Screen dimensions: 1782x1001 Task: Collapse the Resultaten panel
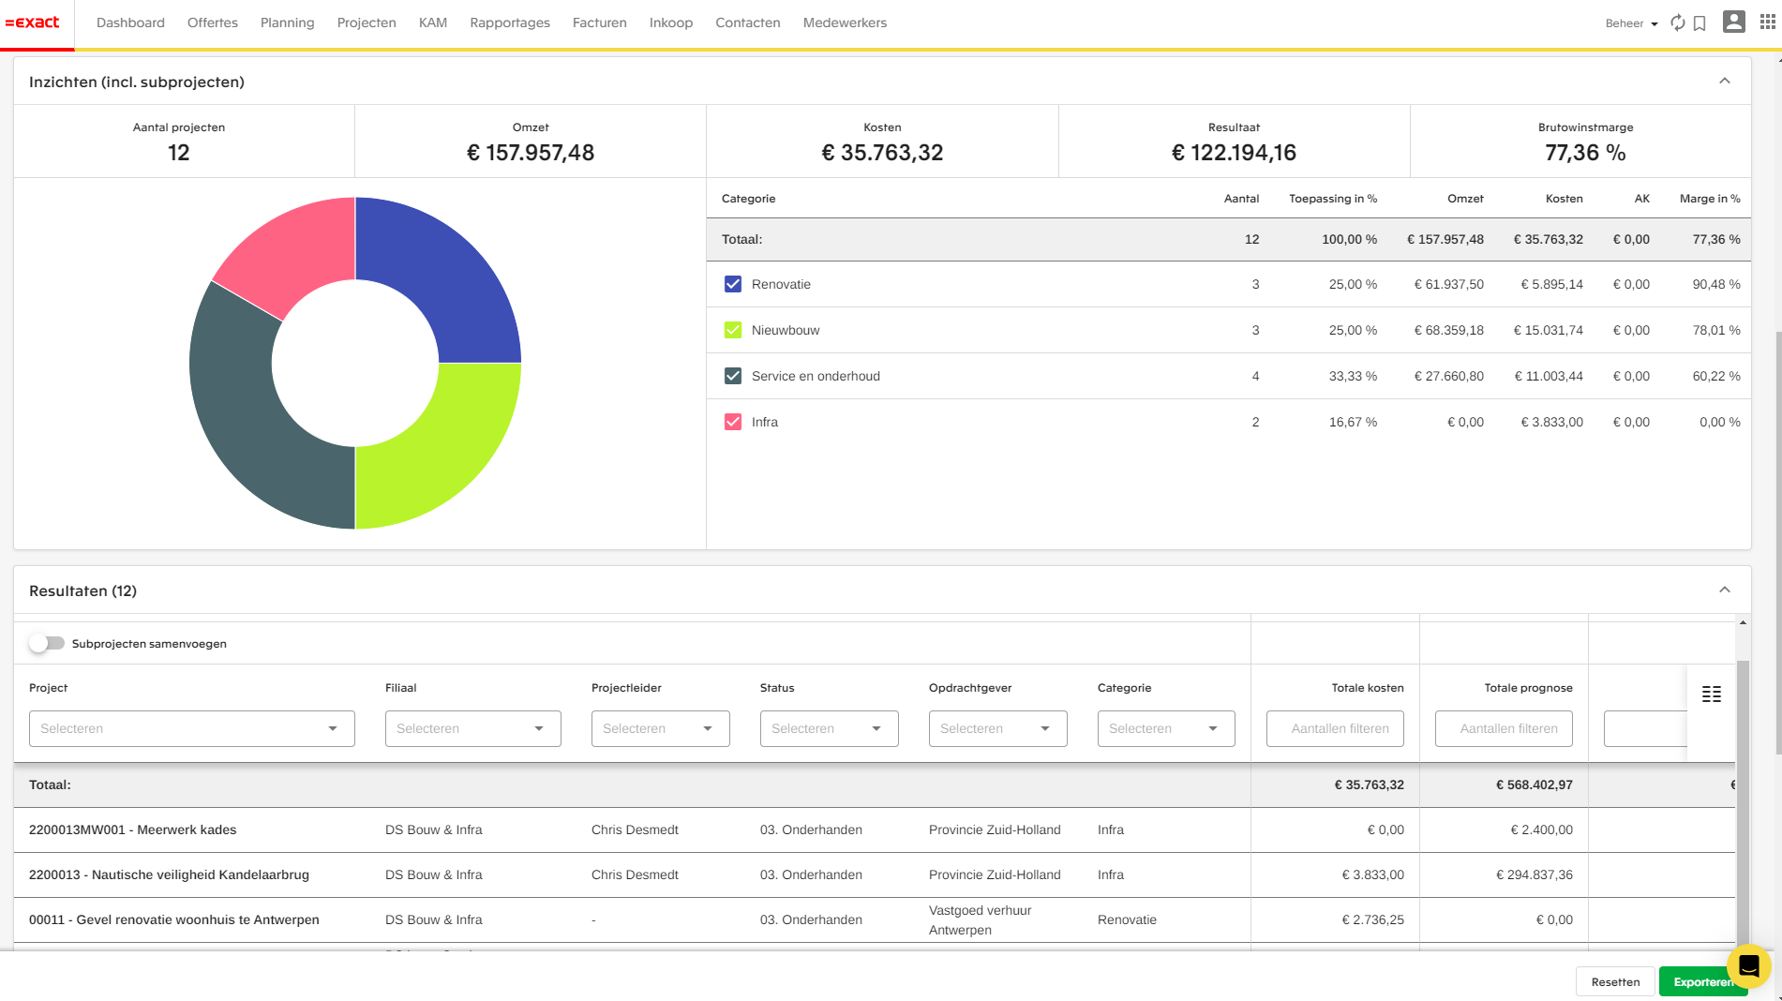pyautogui.click(x=1725, y=590)
